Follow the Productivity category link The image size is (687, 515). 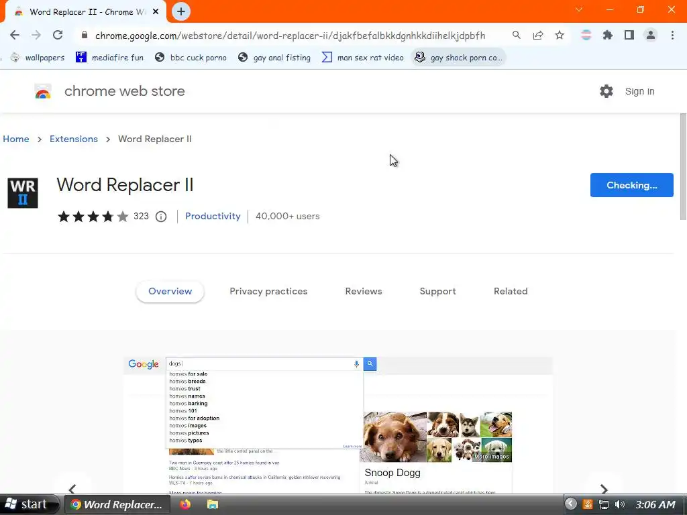(x=213, y=217)
